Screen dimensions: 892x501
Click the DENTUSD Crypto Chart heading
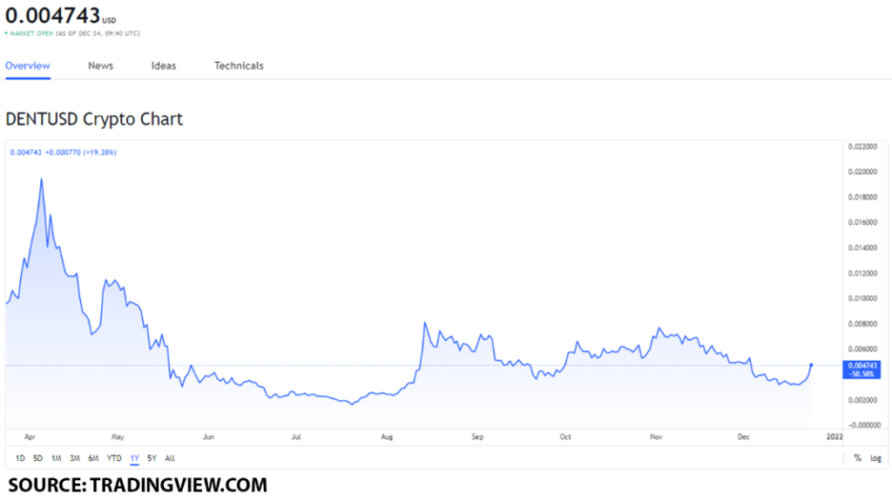click(x=94, y=119)
